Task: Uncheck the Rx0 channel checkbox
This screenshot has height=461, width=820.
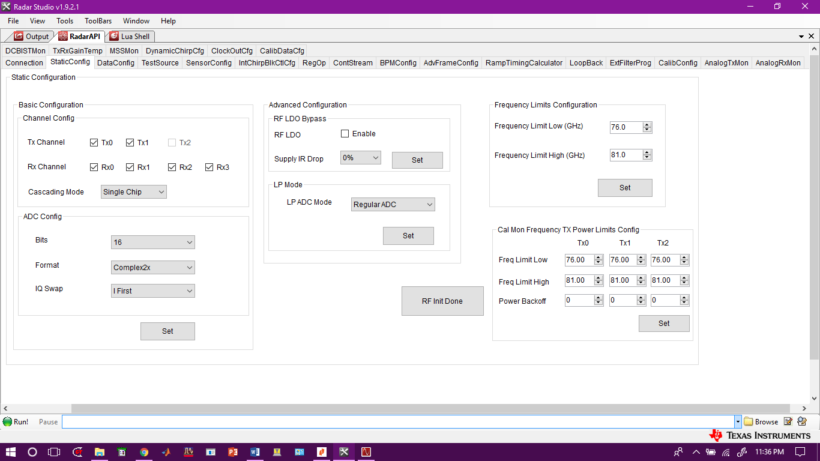Action: 94,167
